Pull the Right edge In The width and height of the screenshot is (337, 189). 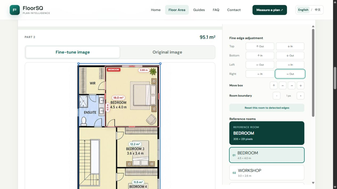(x=260, y=74)
